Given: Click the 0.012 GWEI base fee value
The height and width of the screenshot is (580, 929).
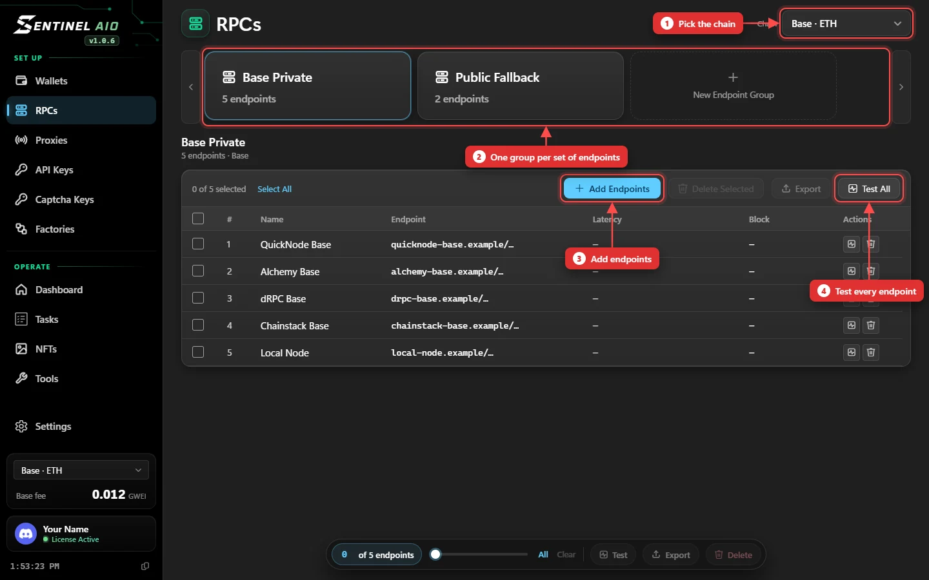Looking at the screenshot, I should tap(119, 494).
